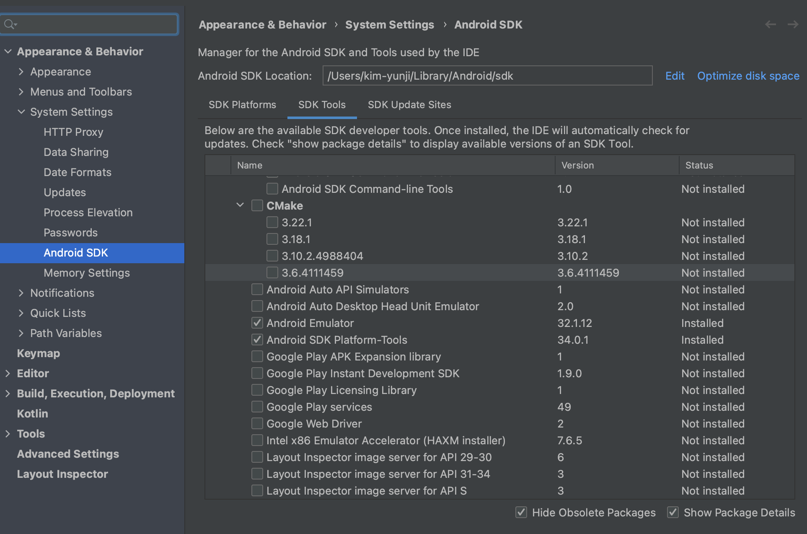Click Edit link for SDK location
The height and width of the screenshot is (534, 807).
click(x=675, y=76)
